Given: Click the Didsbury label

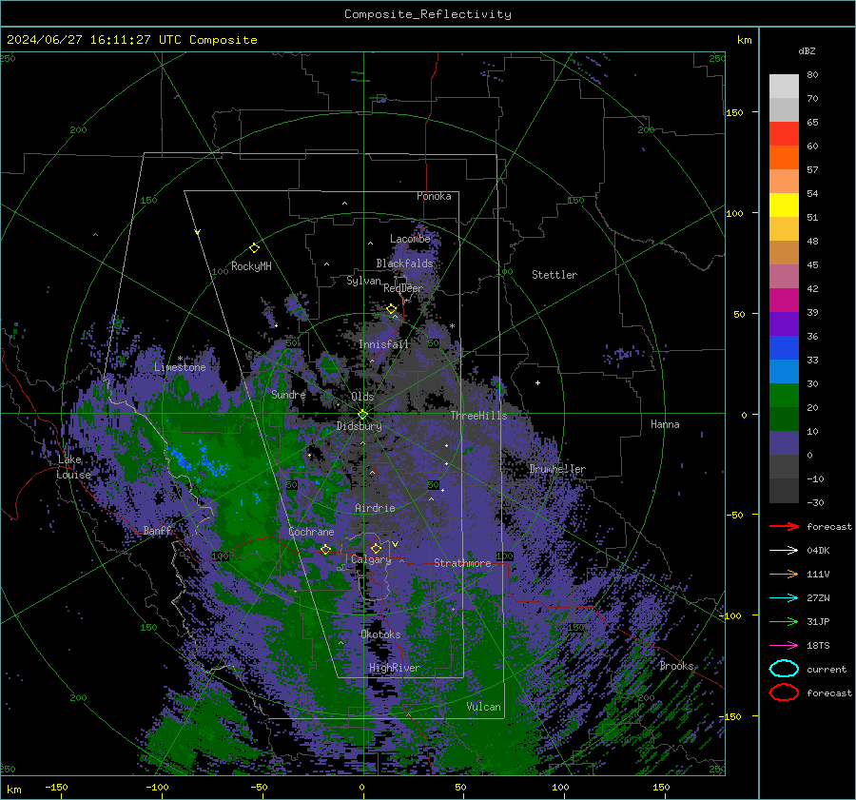Looking at the screenshot, I should pos(360,426).
